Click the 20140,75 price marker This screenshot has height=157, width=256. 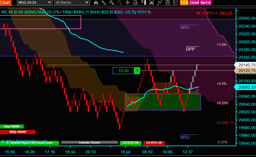point(245,65)
